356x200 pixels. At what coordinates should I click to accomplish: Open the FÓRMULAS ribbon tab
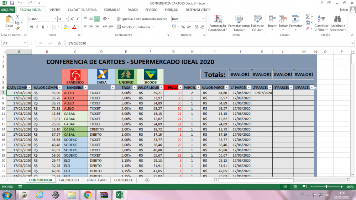(x=112, y=10)
